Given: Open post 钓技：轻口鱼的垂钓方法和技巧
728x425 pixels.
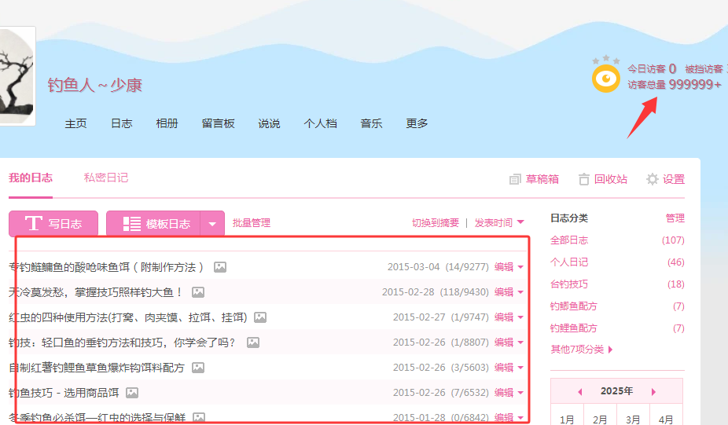Looking at the screenshot, I should pyautogui.click(x=123, y=343).
